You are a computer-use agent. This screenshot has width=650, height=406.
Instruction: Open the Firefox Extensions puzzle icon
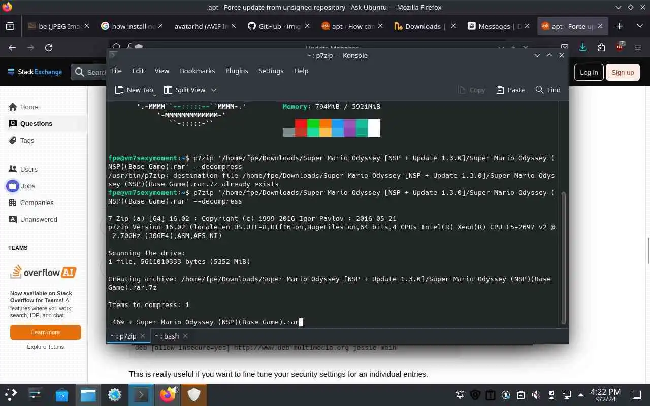(601, 47)
